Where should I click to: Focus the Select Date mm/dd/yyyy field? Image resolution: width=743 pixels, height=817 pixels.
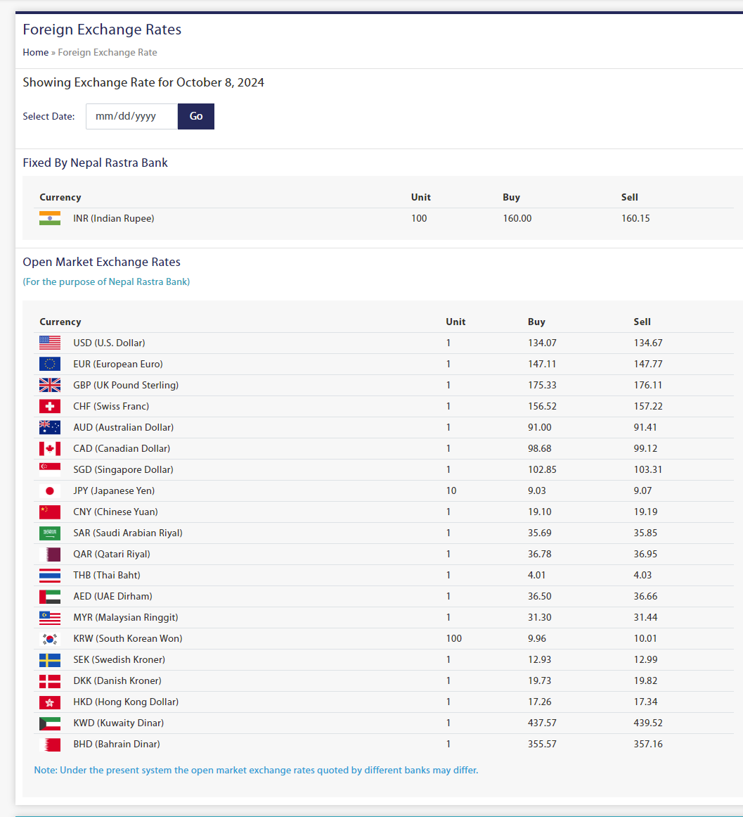coord(131,116)
